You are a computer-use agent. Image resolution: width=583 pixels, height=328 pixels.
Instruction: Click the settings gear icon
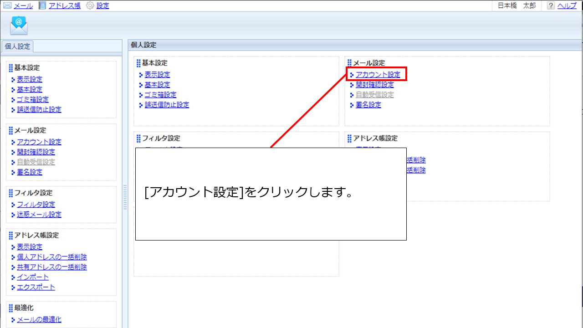[90, 6]
